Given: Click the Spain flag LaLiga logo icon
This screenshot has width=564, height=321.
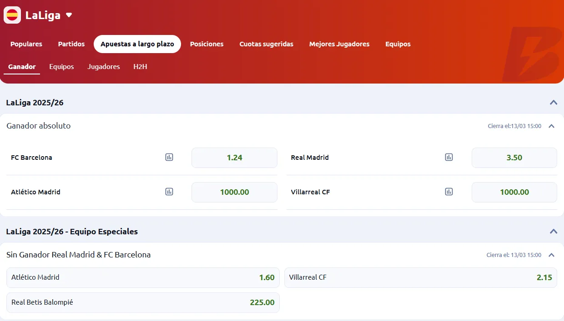Looking at the screenshot, I should [x=12, y=15].
